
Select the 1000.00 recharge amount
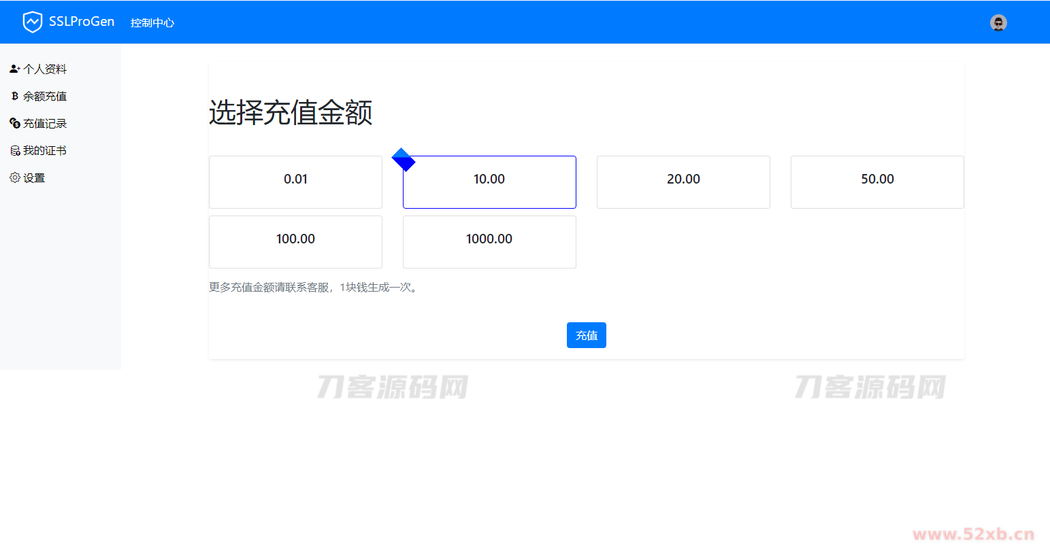[489, 242]
